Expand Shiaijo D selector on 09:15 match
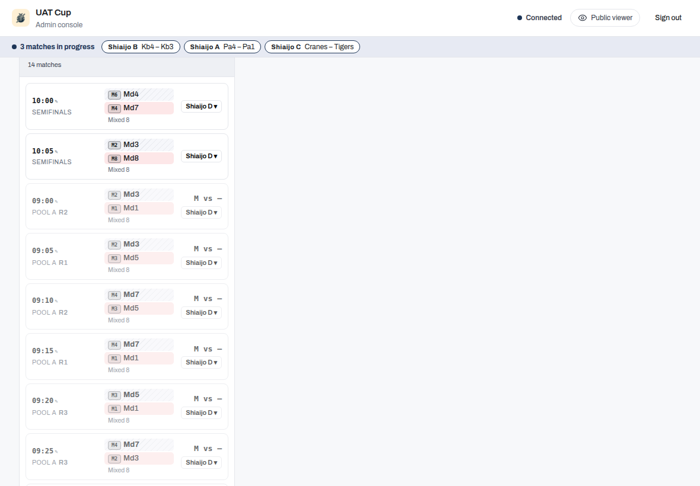700x486 pixels. coord(201,362)
